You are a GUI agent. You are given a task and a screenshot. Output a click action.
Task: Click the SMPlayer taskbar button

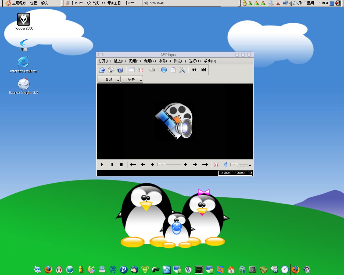tap(182, 3)
